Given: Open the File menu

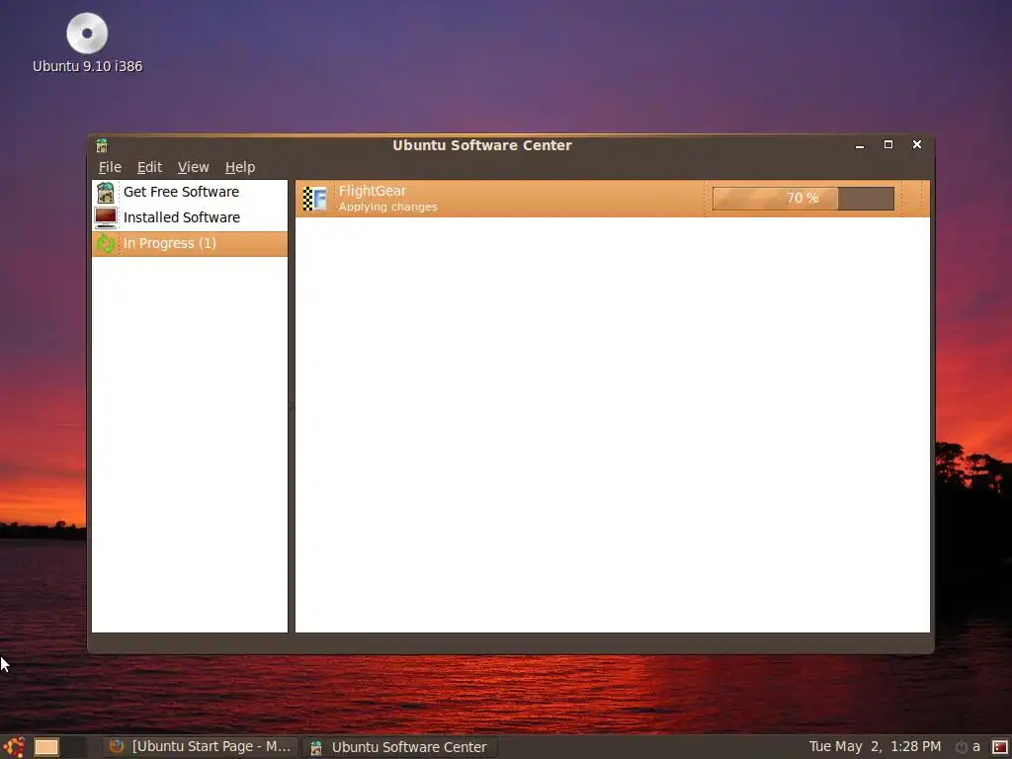Looking at the screenshot, I should tap(110, 167).
